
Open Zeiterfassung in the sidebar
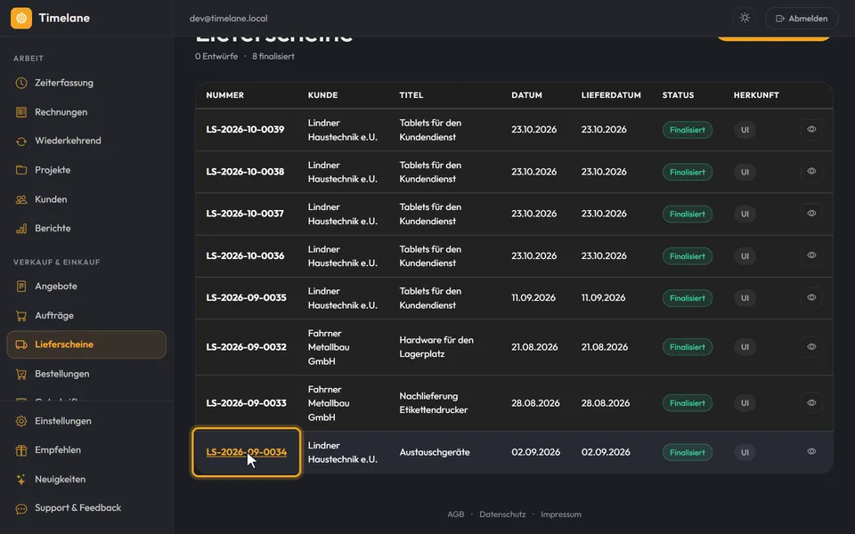pos(86,83)
